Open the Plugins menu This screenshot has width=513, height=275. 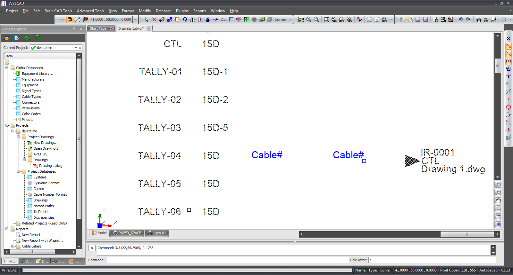182,11
